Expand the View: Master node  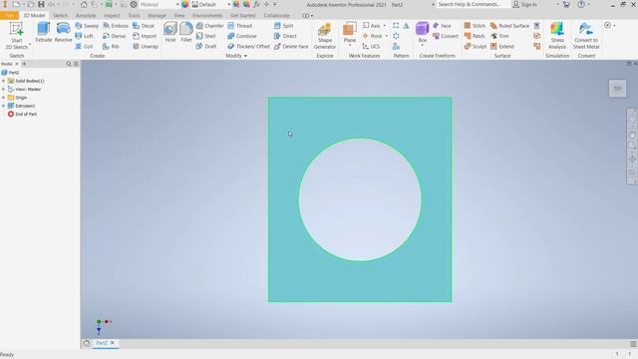tap(4, 89)
